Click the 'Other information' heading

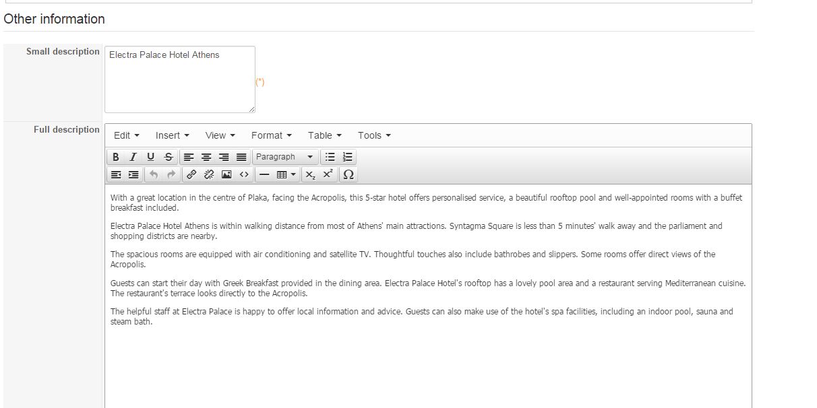pos(54,19)
